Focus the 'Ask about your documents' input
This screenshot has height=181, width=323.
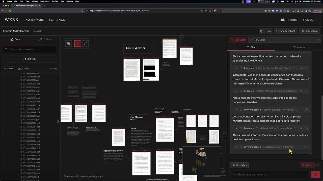[270, 174]
